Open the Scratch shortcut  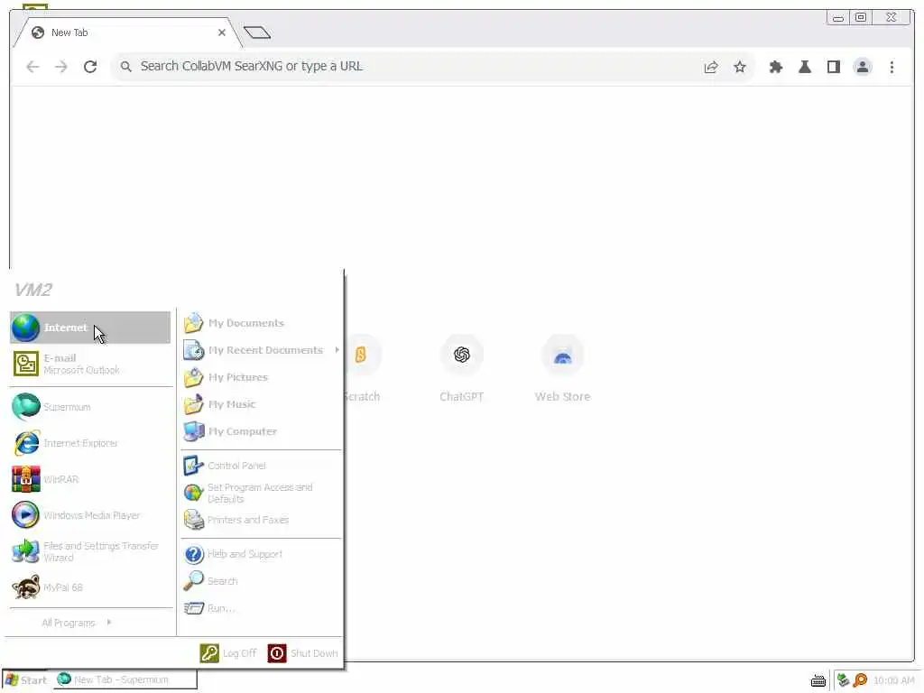362,368
